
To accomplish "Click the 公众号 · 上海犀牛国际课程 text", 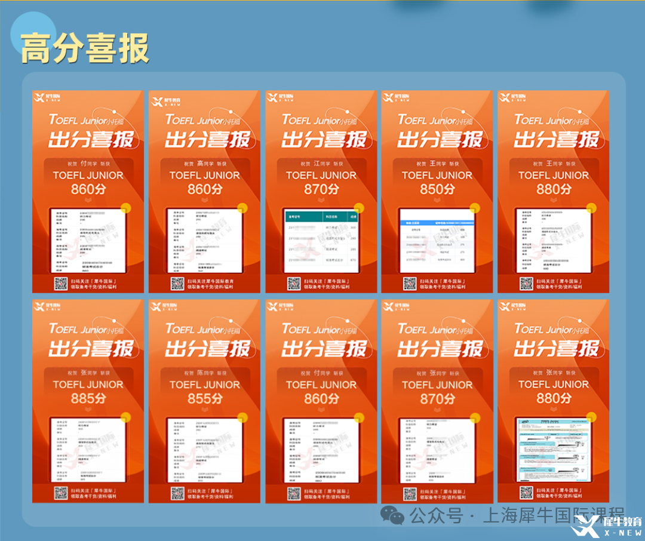I will click(517, 515).
